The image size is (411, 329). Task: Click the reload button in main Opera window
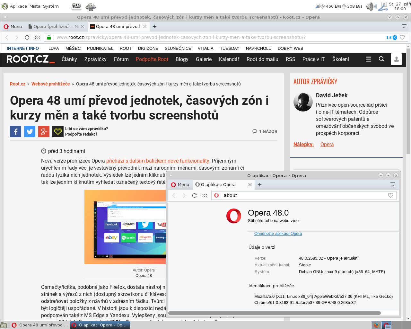click(x=27, y=37)
